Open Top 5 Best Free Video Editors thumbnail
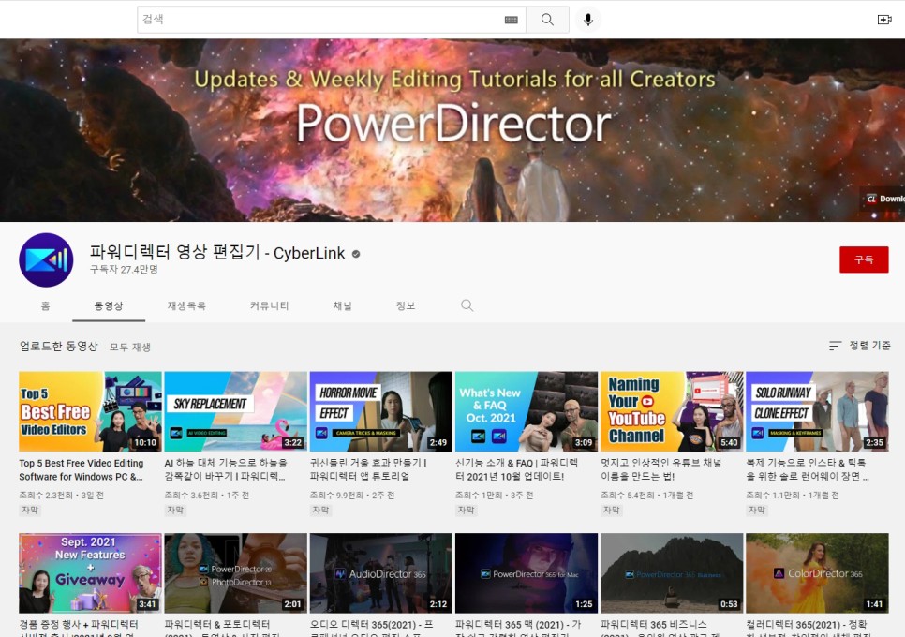 click(x=90, y=411)
